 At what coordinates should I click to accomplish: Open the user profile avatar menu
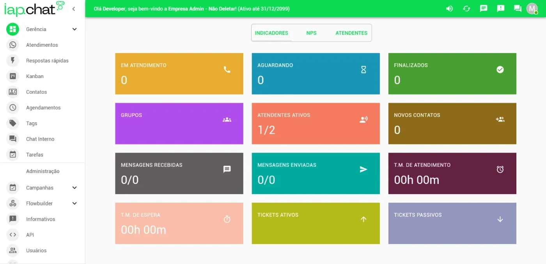532,9
